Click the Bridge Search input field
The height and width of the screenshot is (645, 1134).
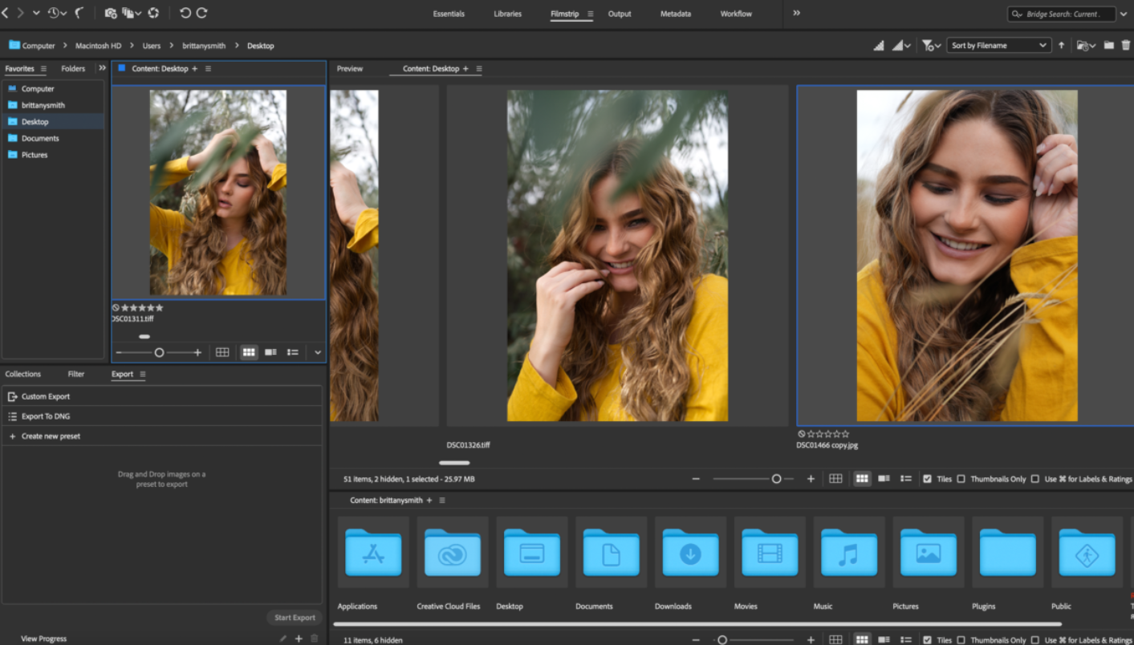(1061, 14)
